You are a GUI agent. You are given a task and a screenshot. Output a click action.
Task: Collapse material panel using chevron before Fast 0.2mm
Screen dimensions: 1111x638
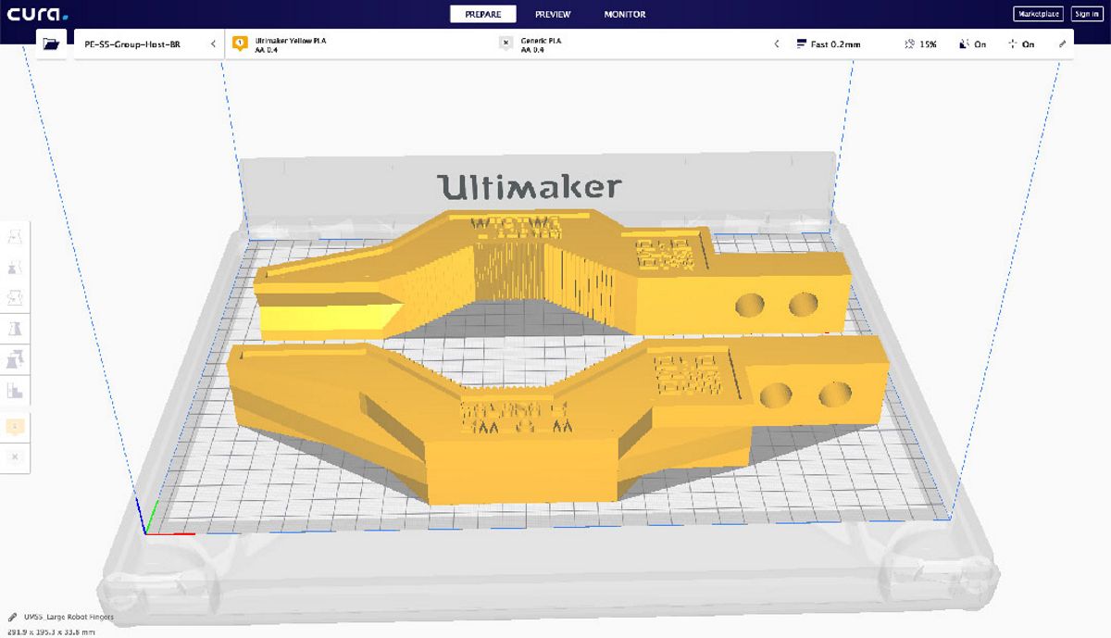776,44
